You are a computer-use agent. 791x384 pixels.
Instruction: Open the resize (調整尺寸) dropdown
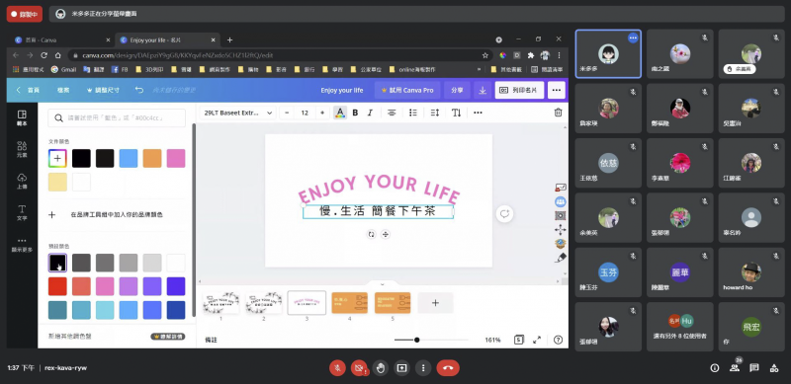104,90
